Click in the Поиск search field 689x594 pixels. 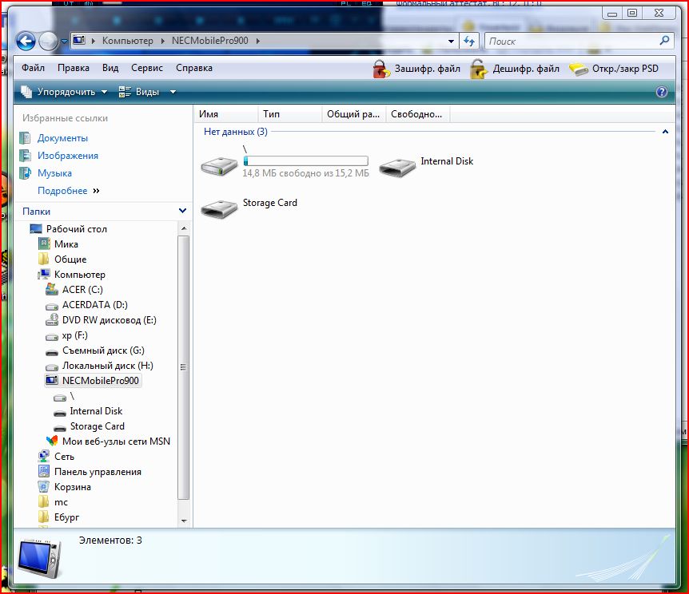click(x=572, y=41)
